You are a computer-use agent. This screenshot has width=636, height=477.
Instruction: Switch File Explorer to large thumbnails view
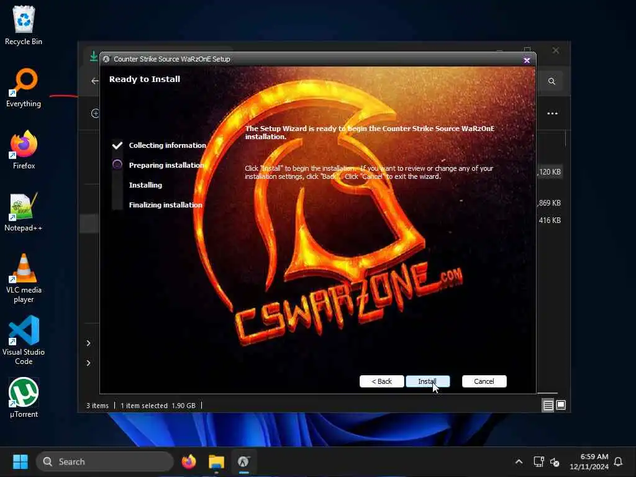coord(561,405)
